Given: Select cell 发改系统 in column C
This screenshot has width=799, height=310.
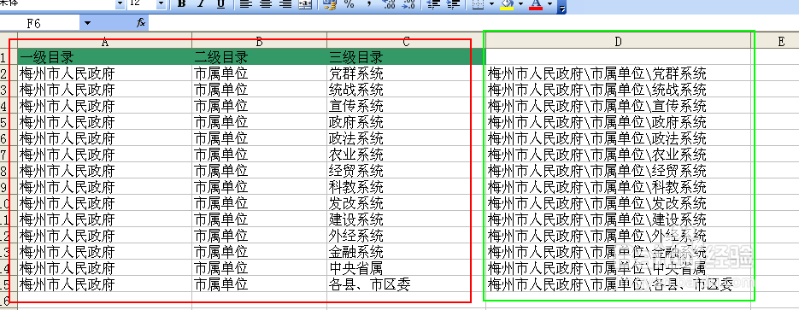Looking at the screenshot, I should (406, 203).
